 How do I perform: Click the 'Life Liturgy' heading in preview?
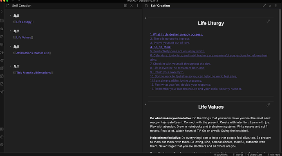211,23
